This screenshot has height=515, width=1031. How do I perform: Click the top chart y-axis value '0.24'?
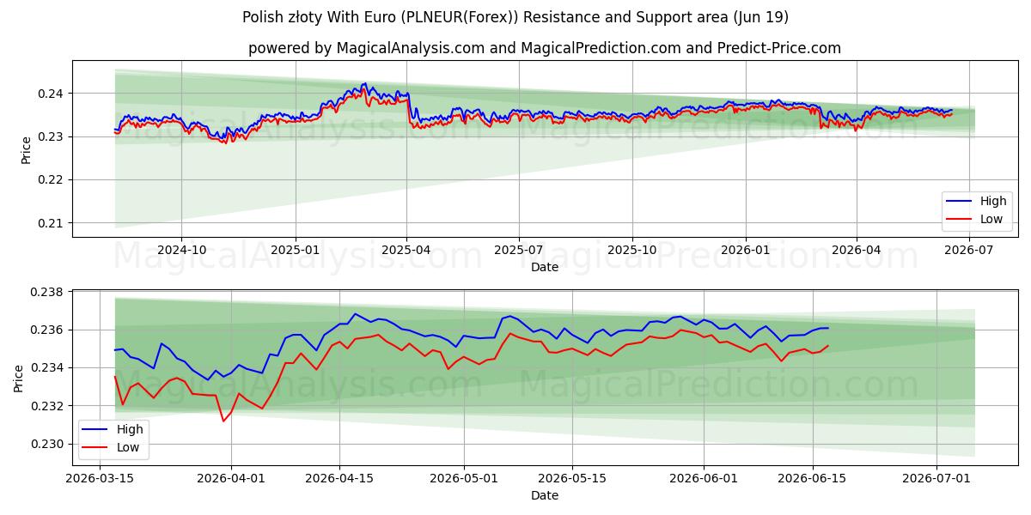pos(52,94)
